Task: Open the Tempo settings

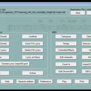Action: tap(66, 44)
